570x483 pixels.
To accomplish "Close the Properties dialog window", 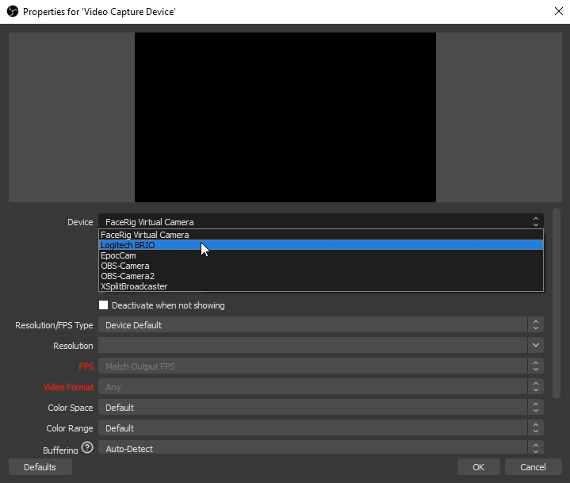I will click(x=557, y=12).
